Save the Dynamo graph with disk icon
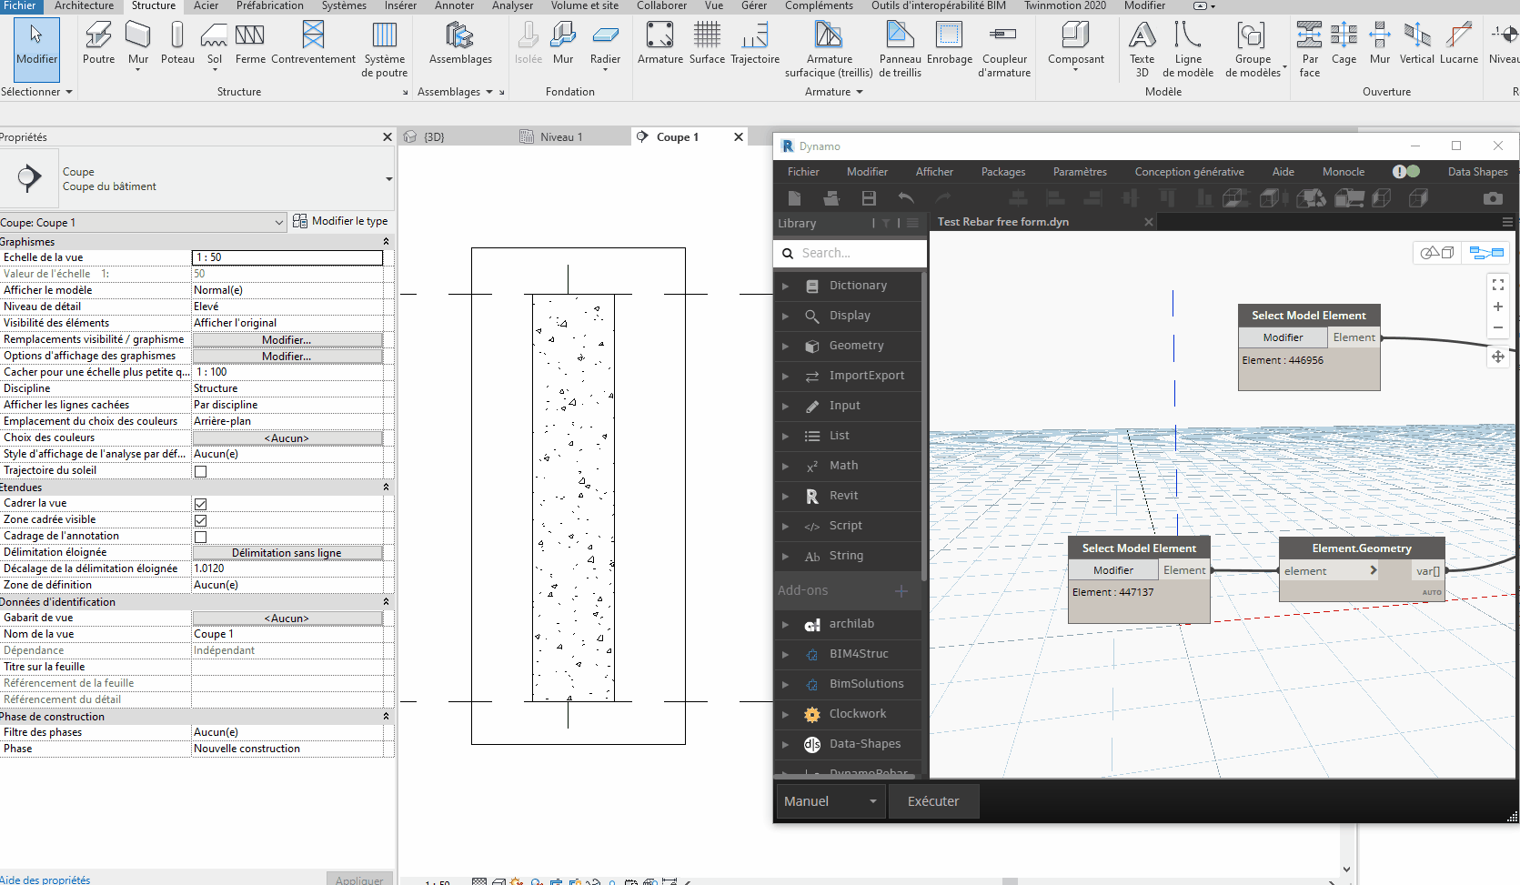Screen dimensions: 1520x885 click(869, 198)
